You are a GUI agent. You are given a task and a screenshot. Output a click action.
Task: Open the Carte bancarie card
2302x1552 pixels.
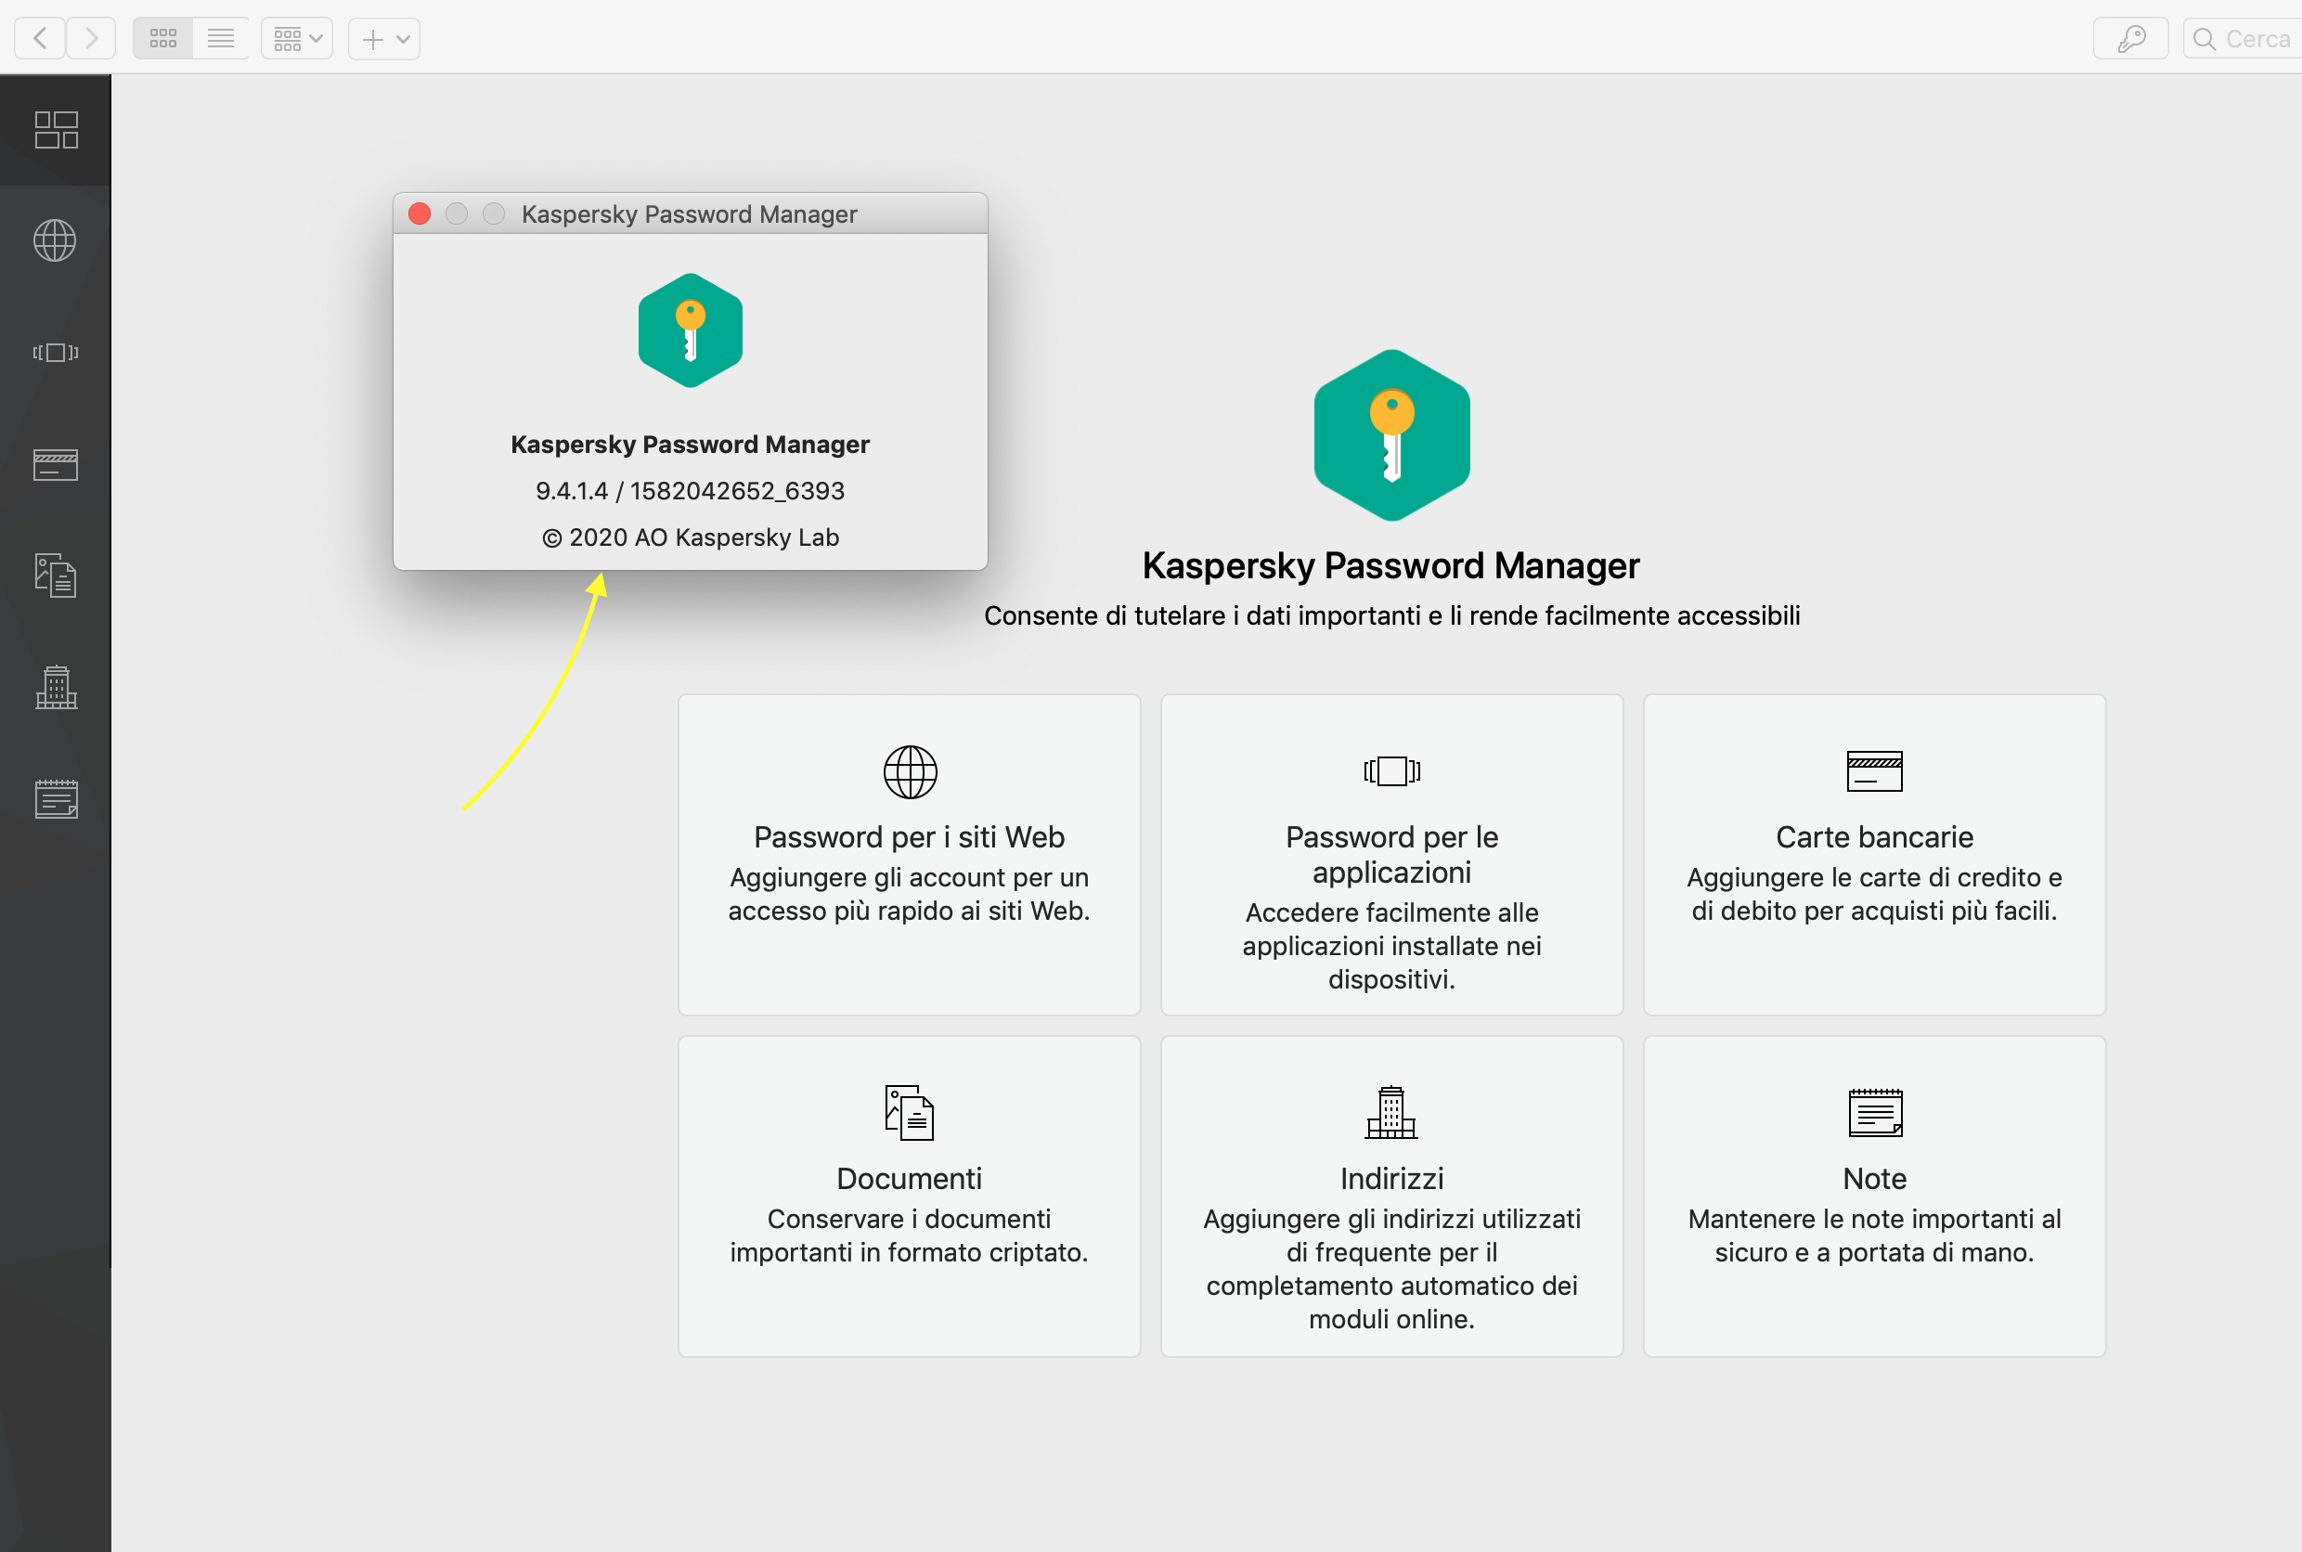1874,854
